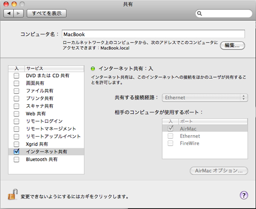Image resolution: width=256 pixels, height=209 pixels.
Task: Toggle Ethernet port checkbox
Action: (171, 136)
